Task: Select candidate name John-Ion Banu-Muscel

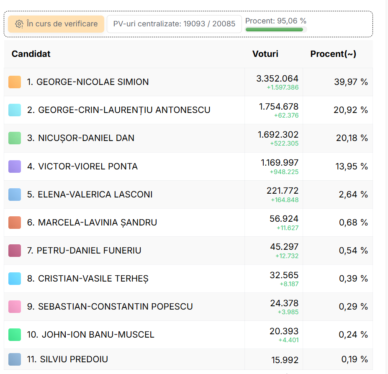Action: 91,335
